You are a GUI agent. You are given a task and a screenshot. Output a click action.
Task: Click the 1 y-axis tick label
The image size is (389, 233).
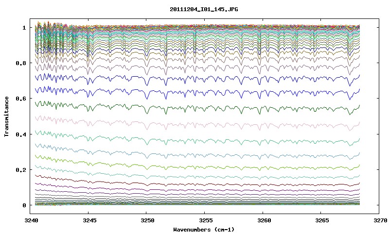[x=24, y=28]
